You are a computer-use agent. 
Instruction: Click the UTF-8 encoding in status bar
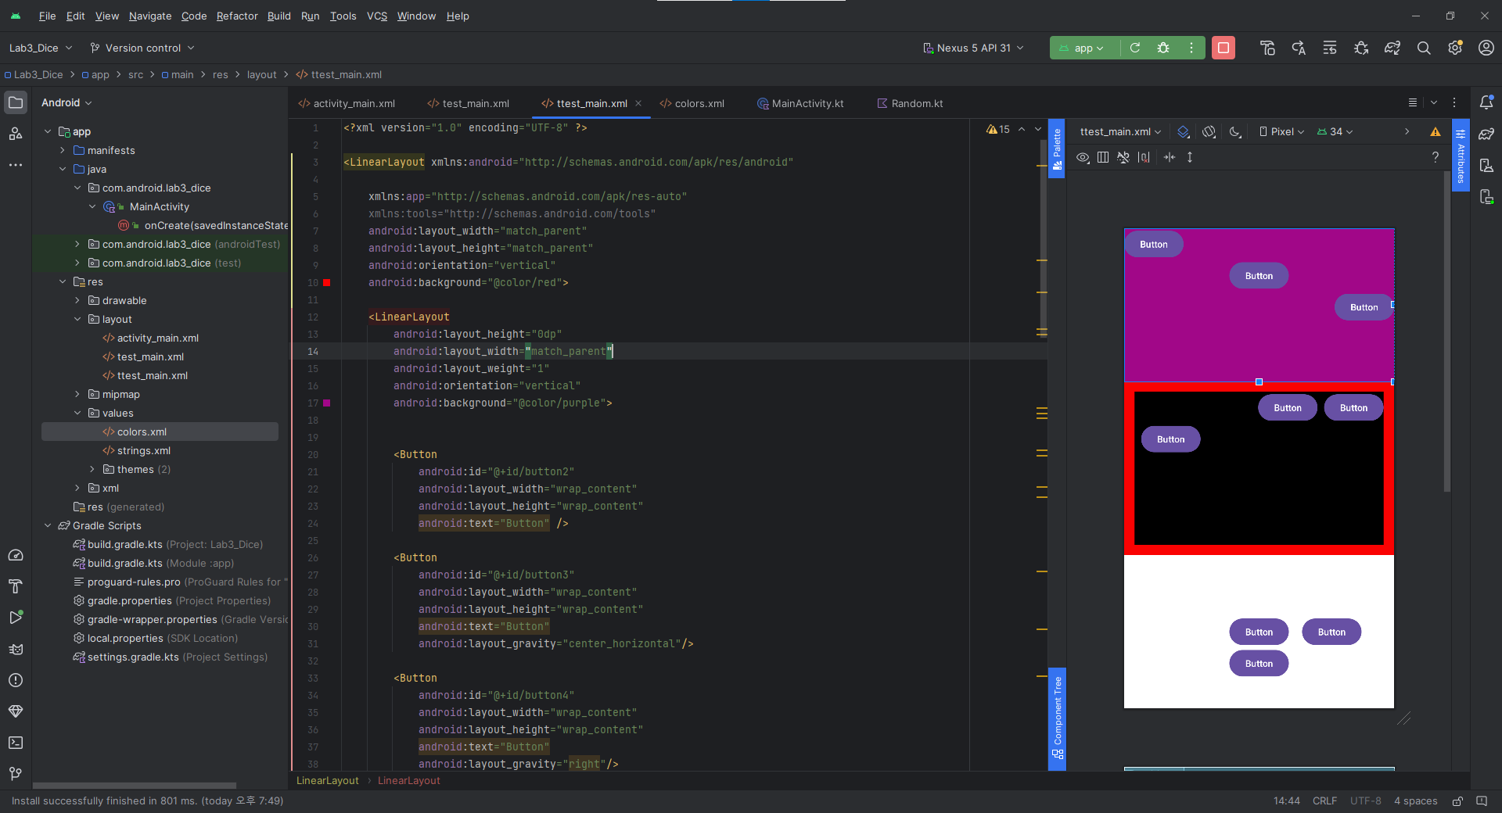tap(1365, 800)
